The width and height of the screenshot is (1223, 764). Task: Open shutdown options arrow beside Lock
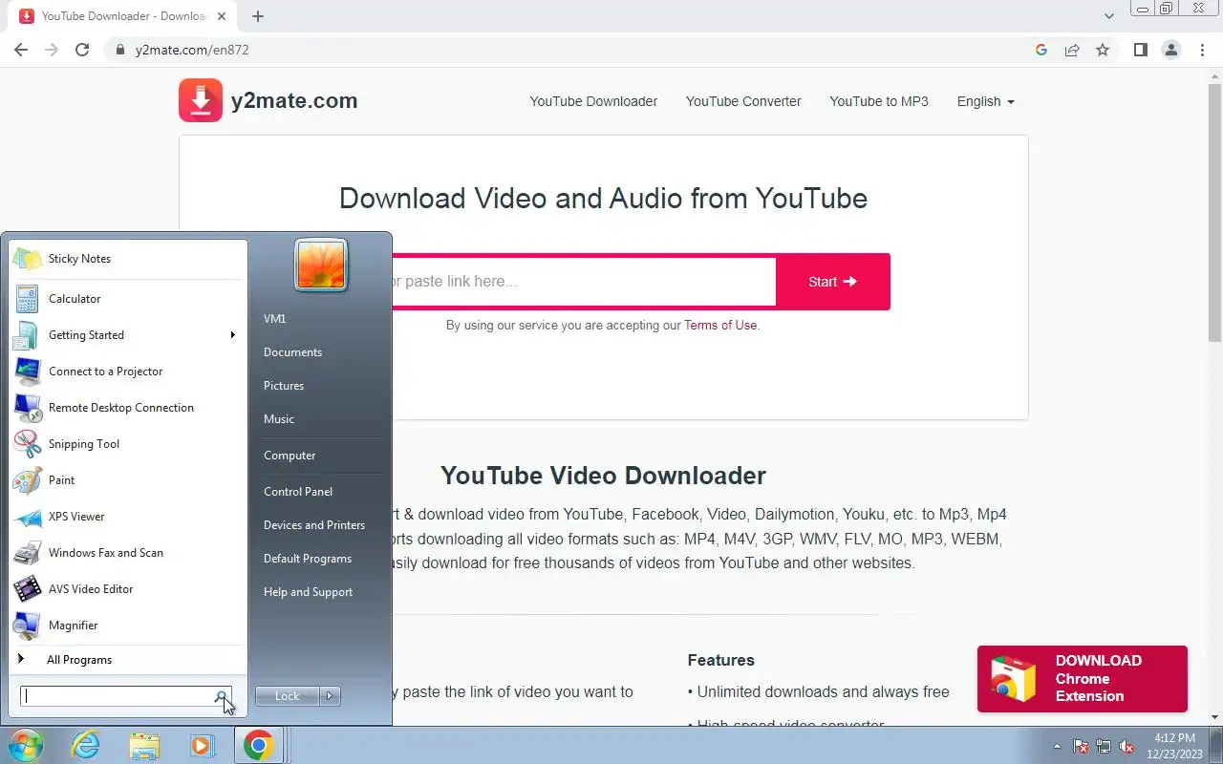(330, 696)
